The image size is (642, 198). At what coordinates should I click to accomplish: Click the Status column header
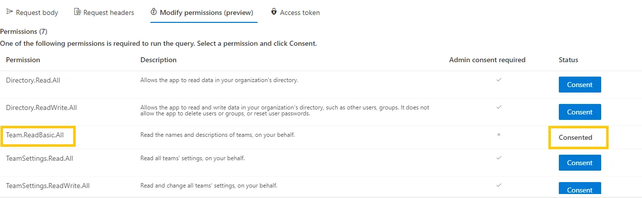tap(568, 60)
